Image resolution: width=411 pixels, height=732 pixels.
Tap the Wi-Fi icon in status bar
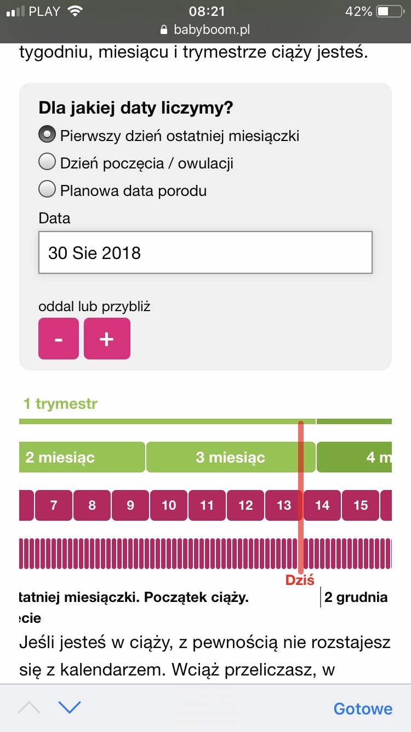tap(73, 12)
